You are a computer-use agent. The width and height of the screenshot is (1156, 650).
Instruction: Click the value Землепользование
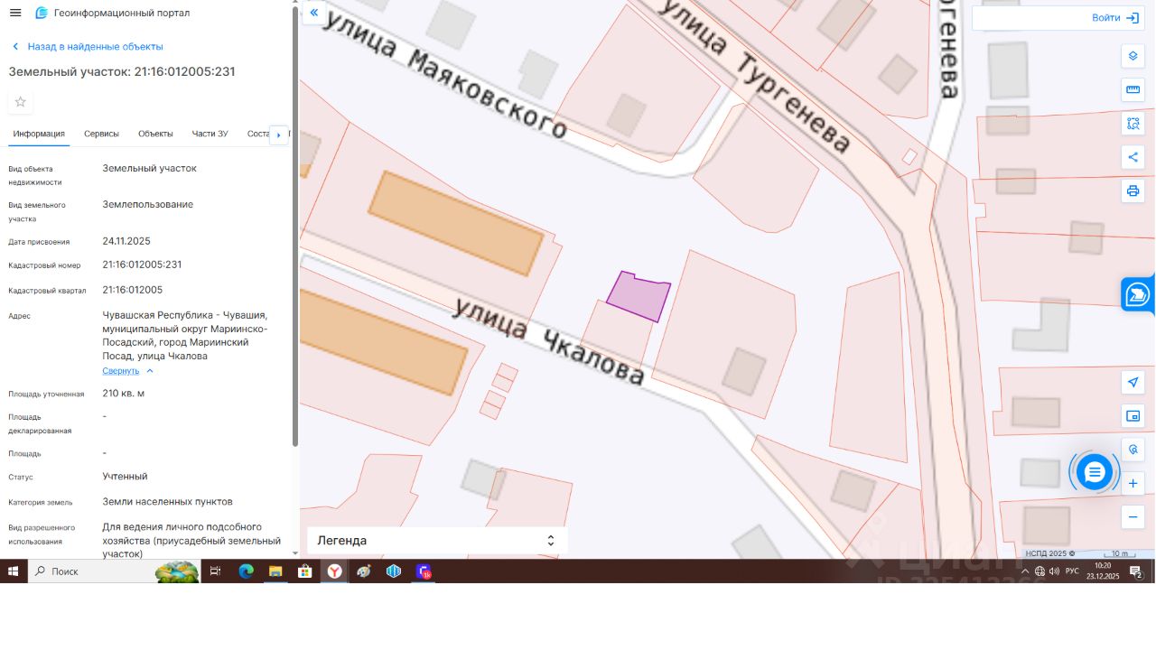[148, 205]
